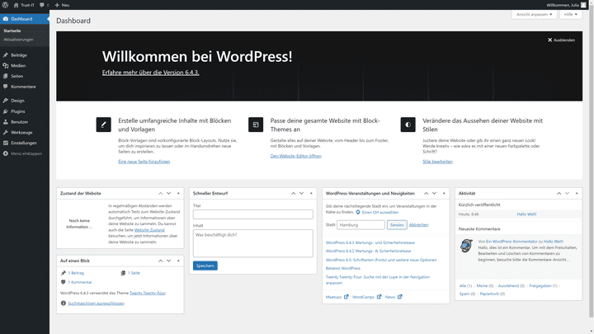The height and width of the screenshot is (334, 594).
Task: Move Schneller Entwurf widget up
Action: 293,194
